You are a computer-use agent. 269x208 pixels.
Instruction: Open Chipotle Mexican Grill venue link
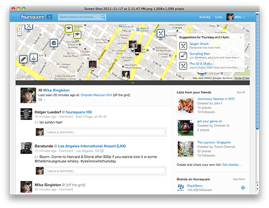(96, 95)
